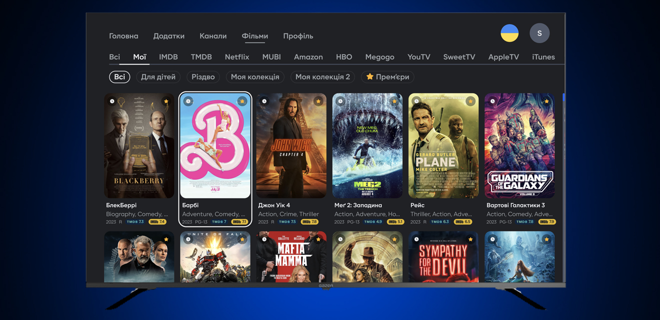Image resolution: width=660 pixels, height=320 pixels.
Task: Click star icon on the Mel Gibson movie poster
Action: point(166,239)
